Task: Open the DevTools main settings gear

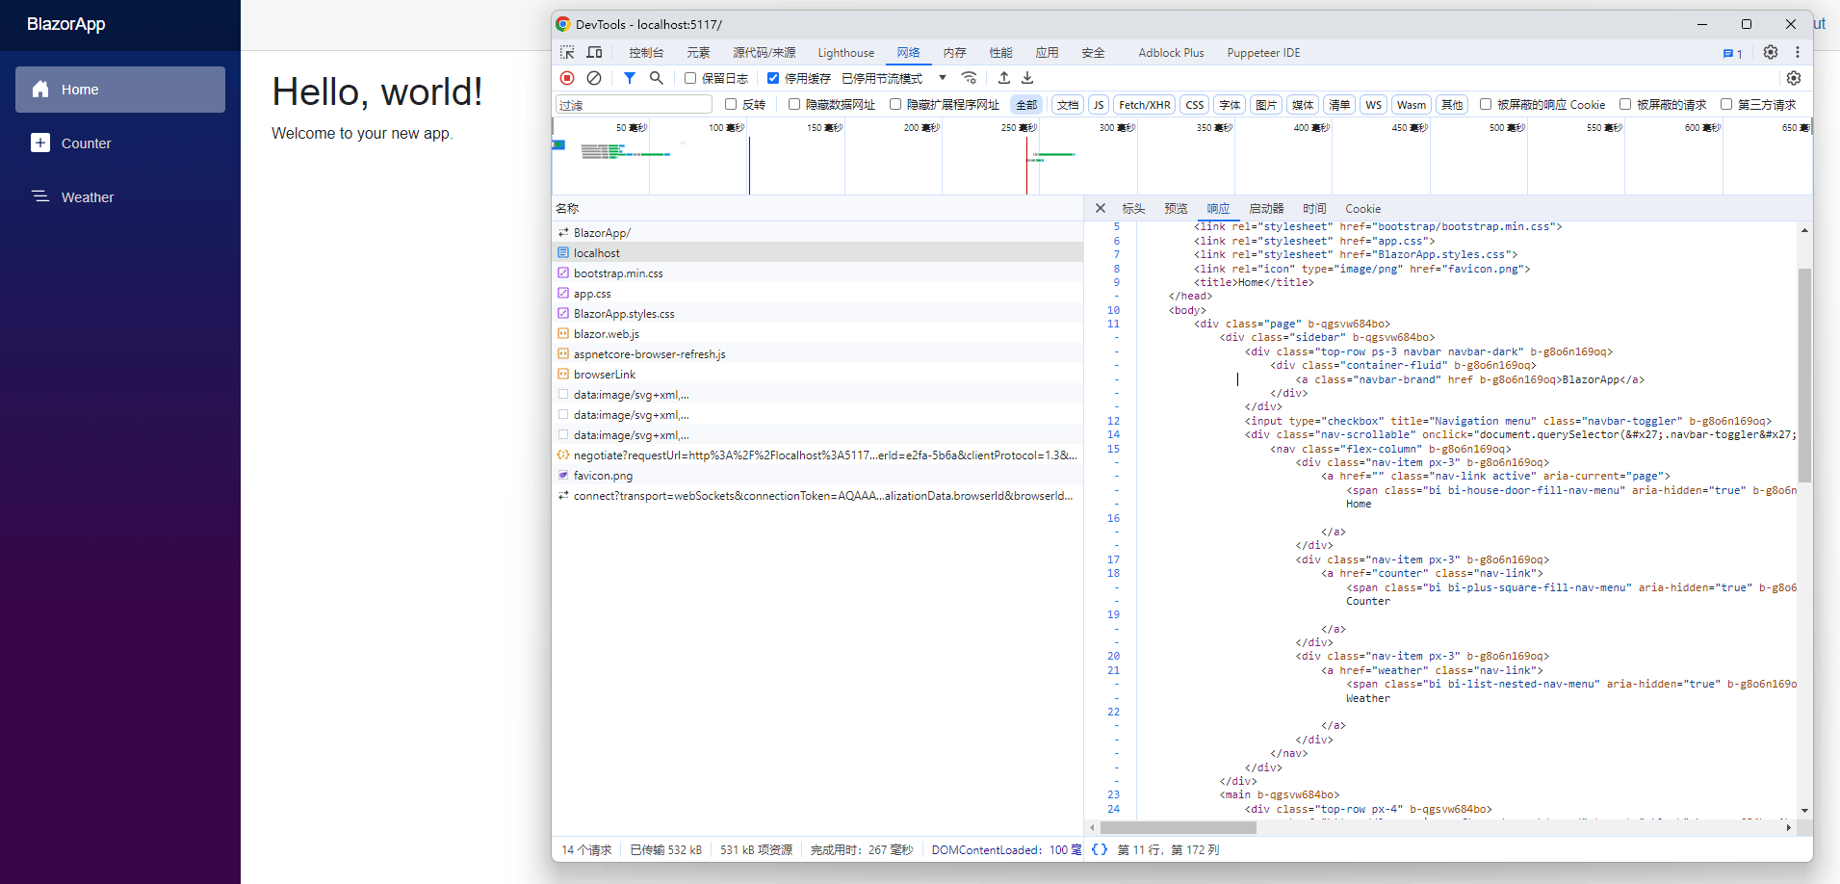Action: pos(1771,52)
